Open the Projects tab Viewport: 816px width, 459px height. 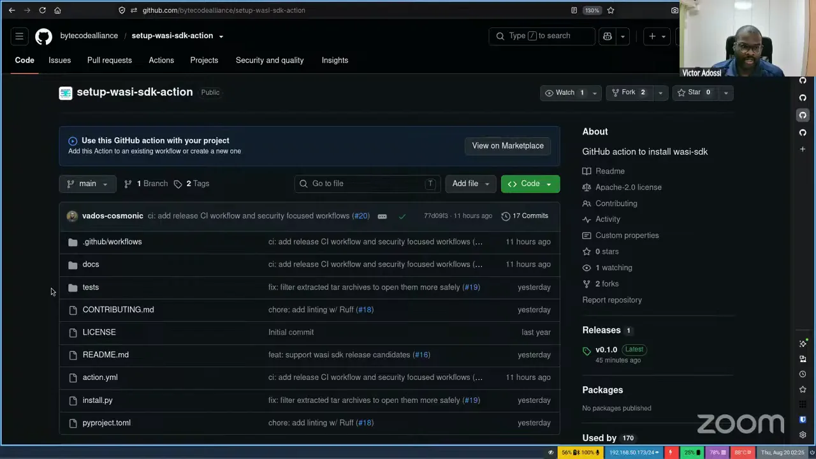(x=204, y=60)
